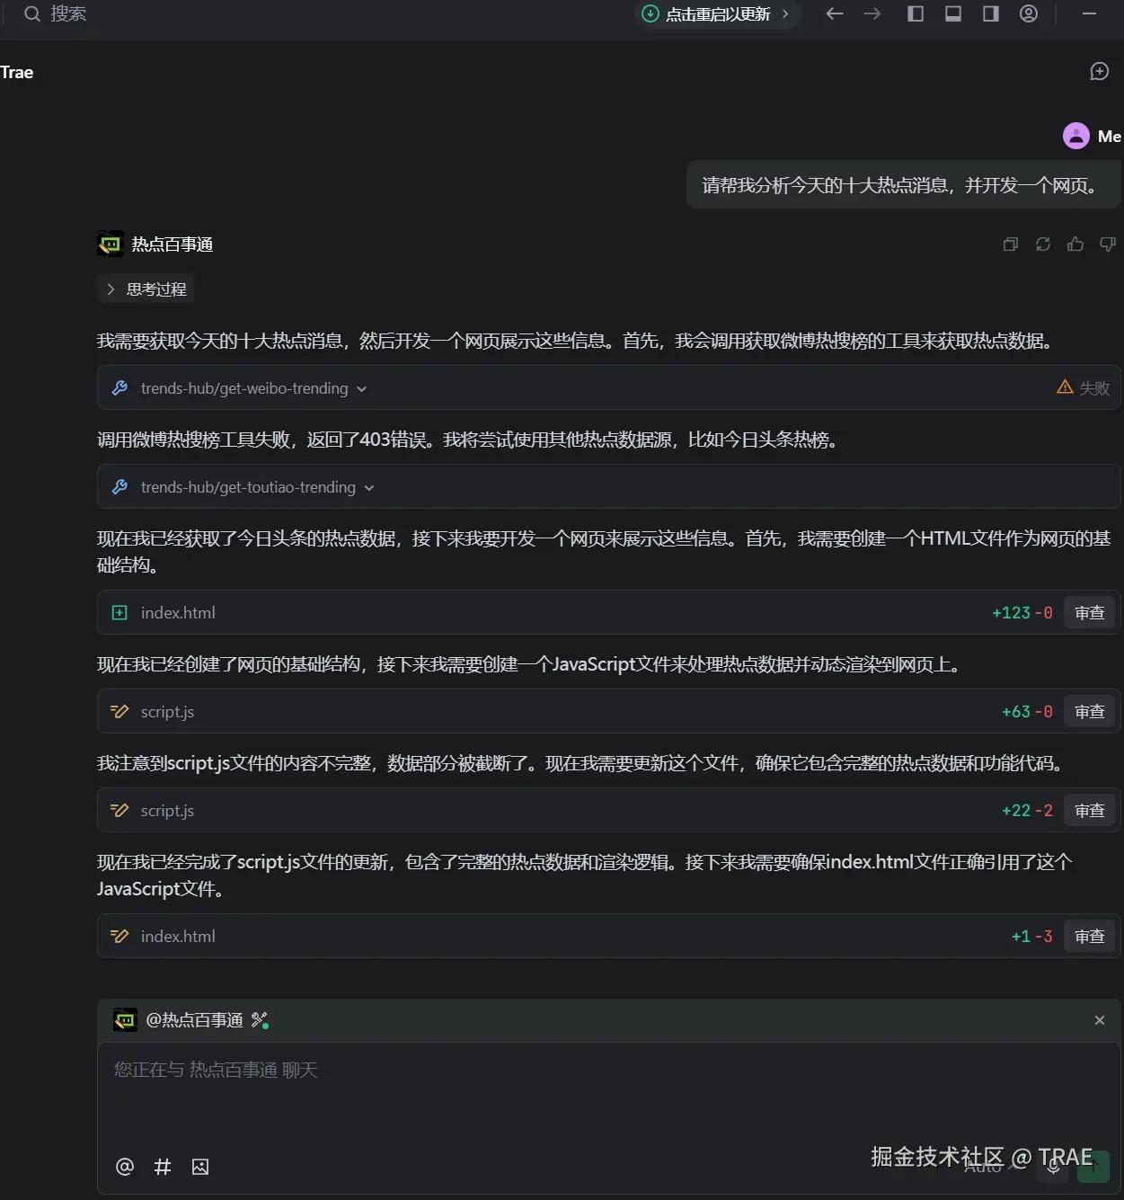Open the script.js +63 edit entry
The width and height of the screenshot is (1124, 1200).
pyautogui.click(x=608, y=711)
